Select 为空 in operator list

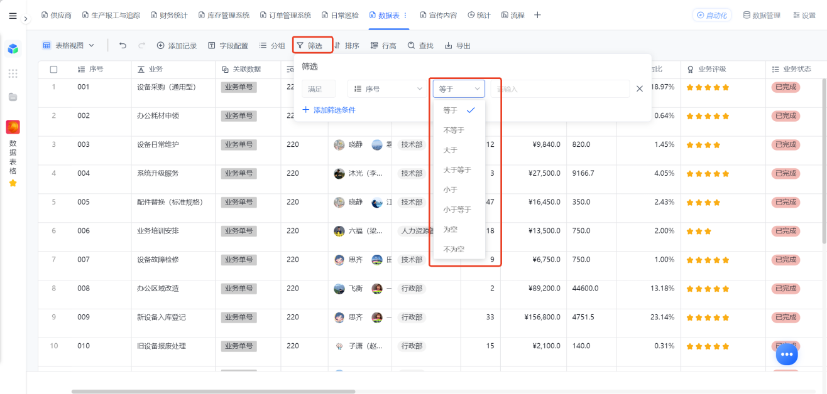[459, 229]
